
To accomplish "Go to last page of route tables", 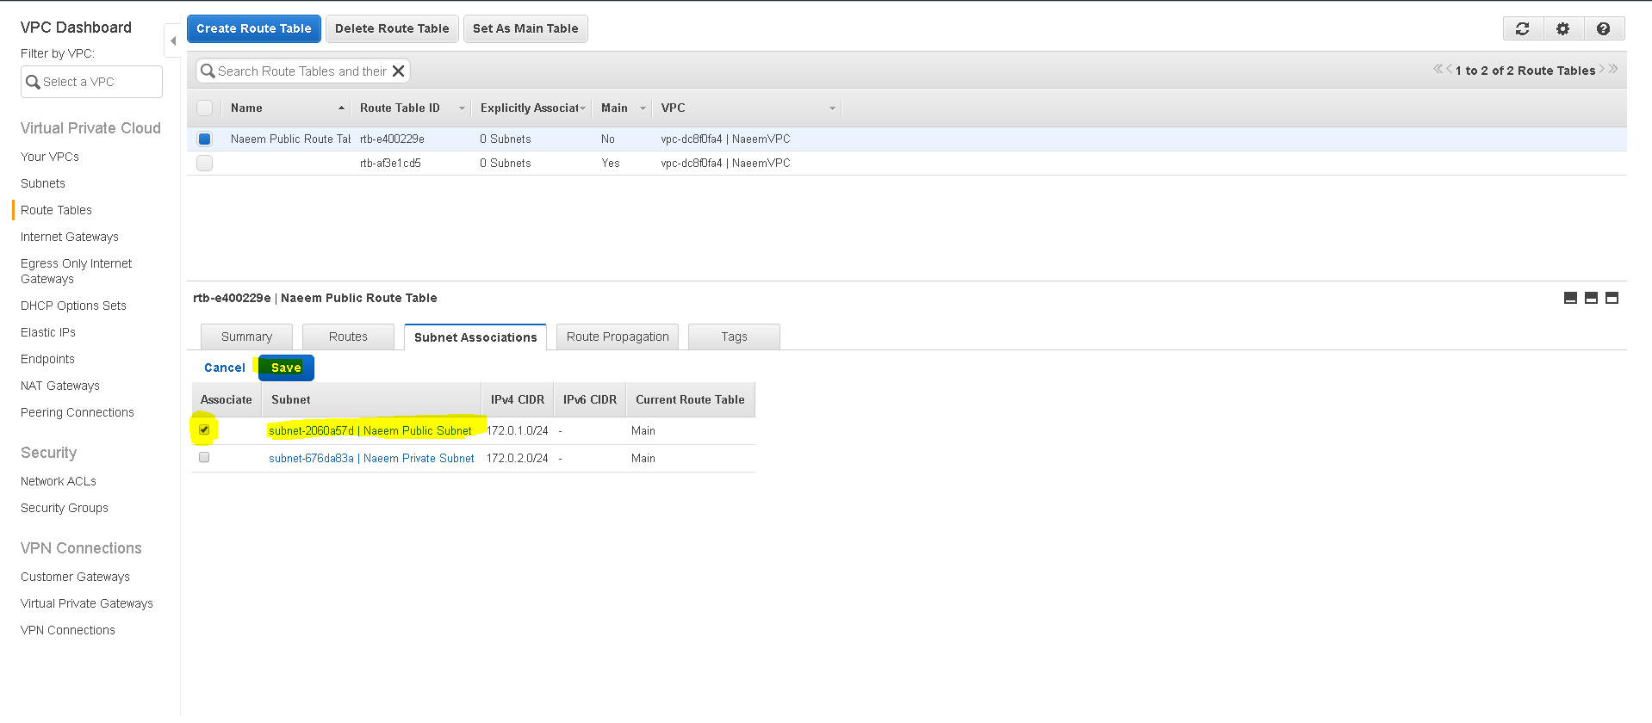I will pyautogui.click(x=1613, y=69).
